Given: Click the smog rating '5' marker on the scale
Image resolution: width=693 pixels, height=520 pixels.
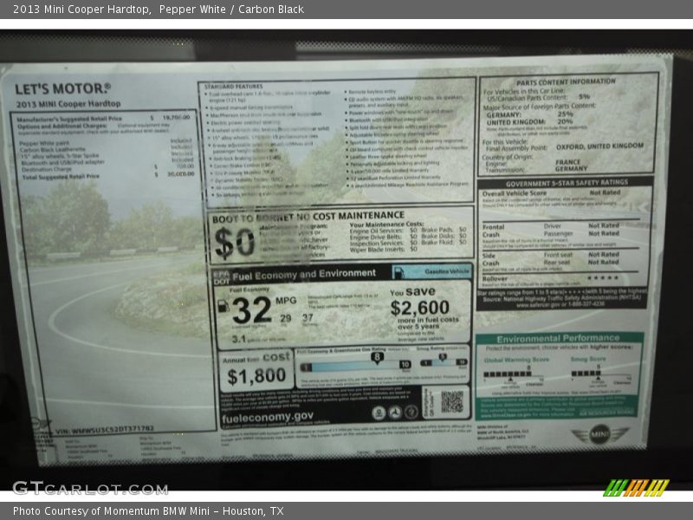Looking at the screenshot, I should click(443, 356).
